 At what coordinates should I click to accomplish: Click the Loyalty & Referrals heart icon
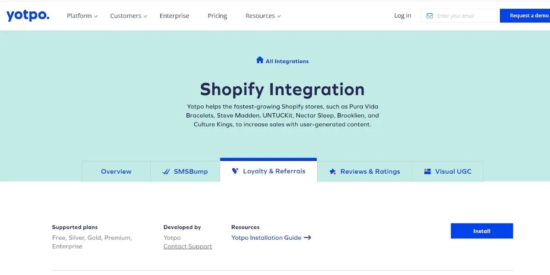(235, 171)
